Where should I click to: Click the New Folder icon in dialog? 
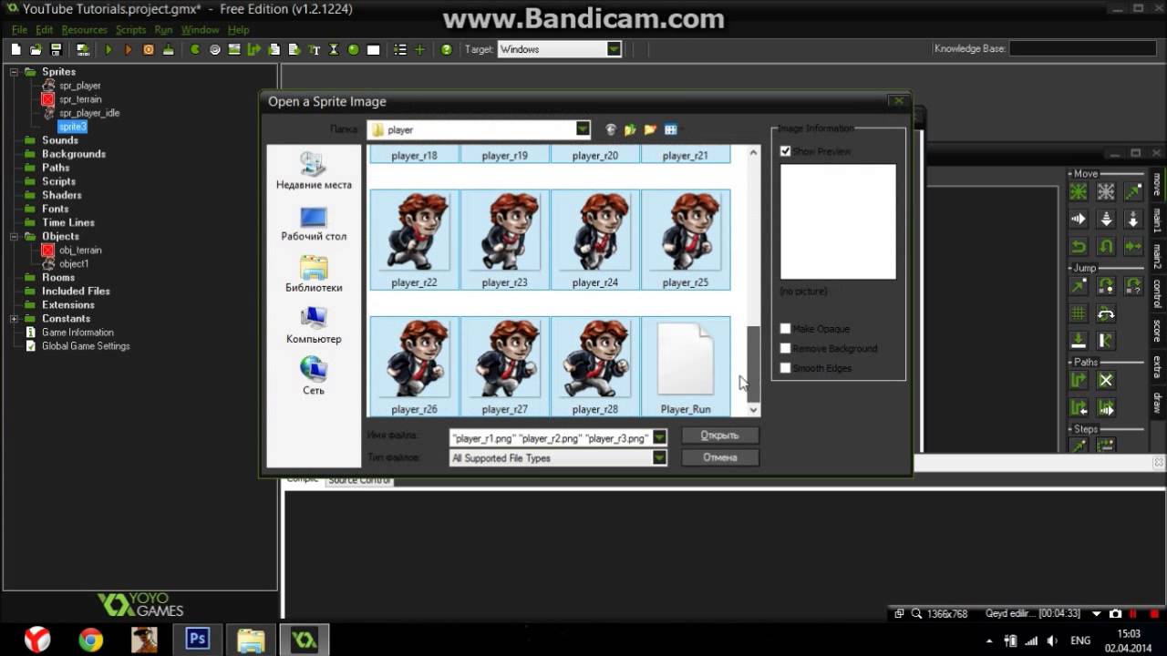(650, 129)
